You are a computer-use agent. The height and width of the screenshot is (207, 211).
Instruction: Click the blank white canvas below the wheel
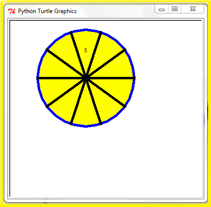coord(105,161)
